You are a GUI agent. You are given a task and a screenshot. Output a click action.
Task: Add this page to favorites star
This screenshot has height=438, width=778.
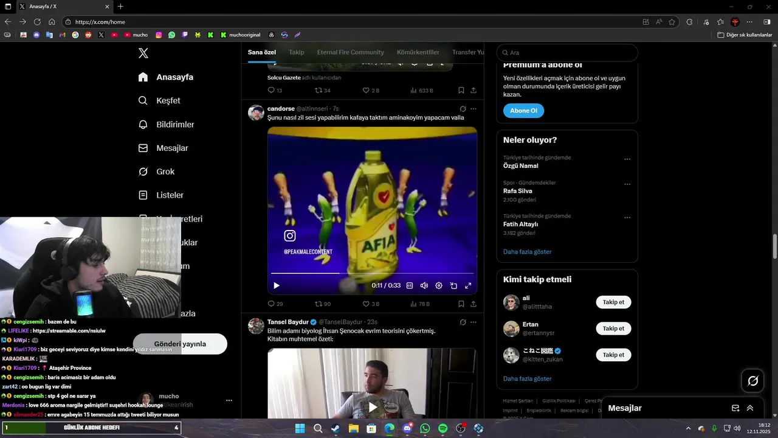tap(672, 22)
